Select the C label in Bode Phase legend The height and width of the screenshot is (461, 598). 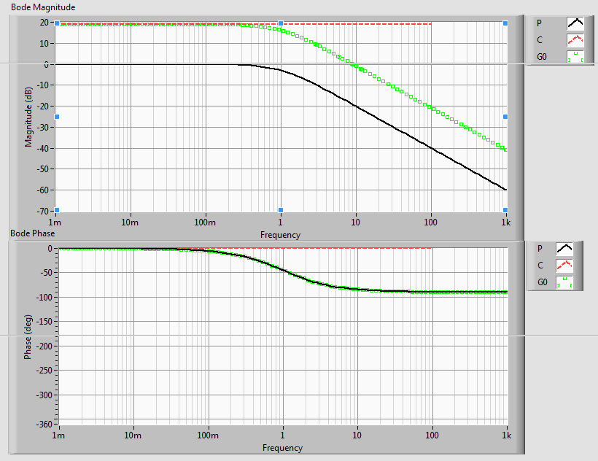[540, 266]
